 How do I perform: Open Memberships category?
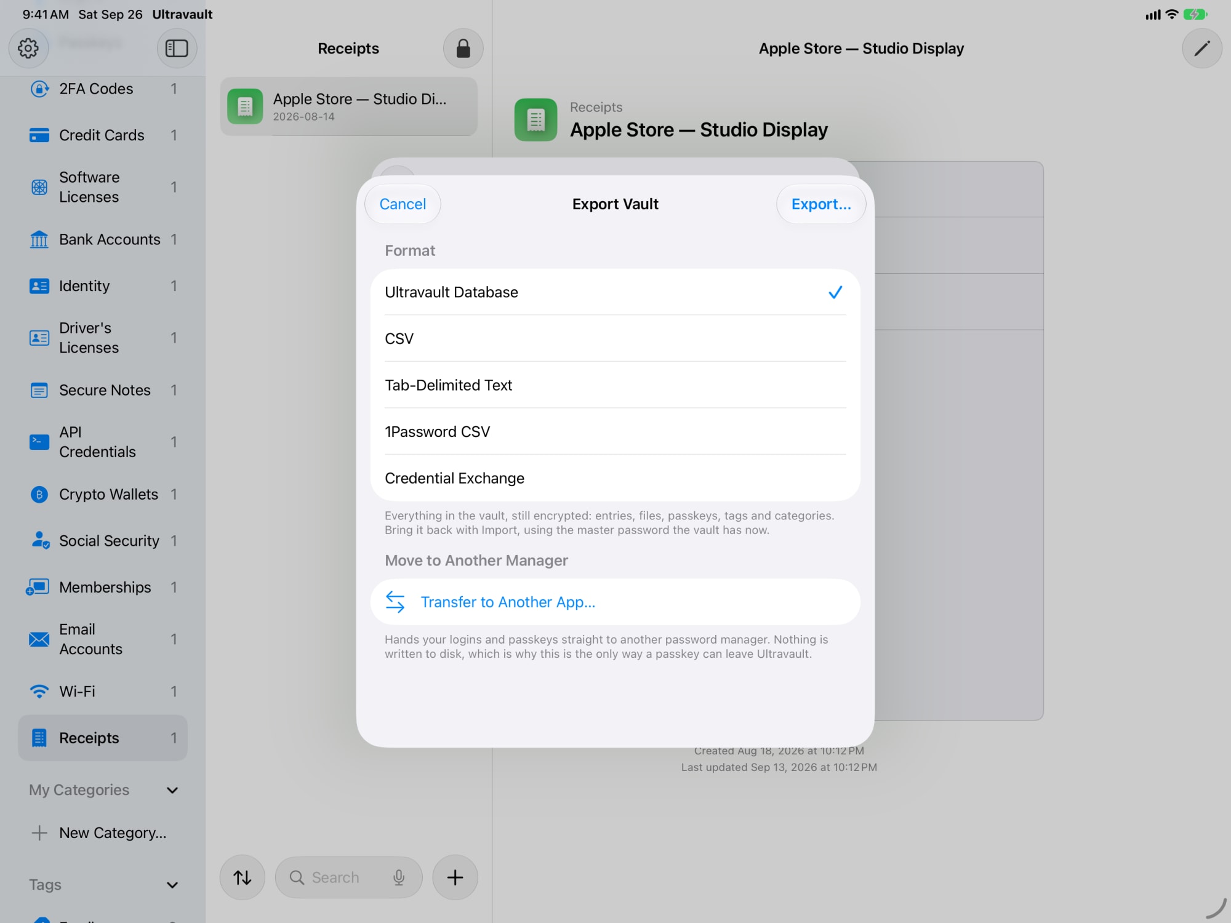click(103, 587)
